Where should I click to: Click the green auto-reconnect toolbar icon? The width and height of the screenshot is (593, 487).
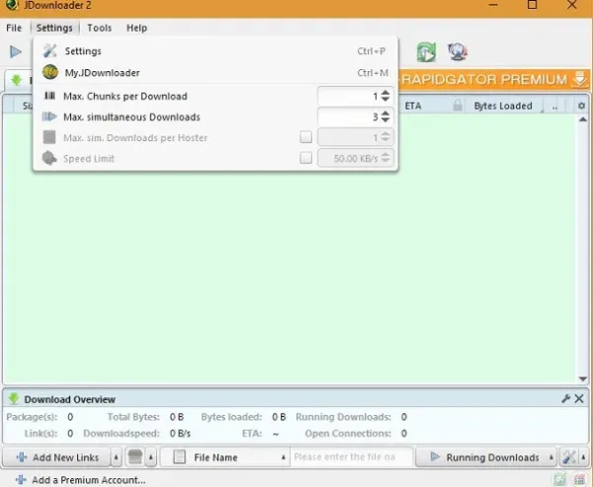coord(426,51)
